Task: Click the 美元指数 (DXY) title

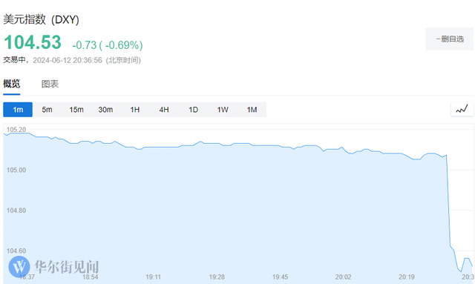Action: click(42, 20)
